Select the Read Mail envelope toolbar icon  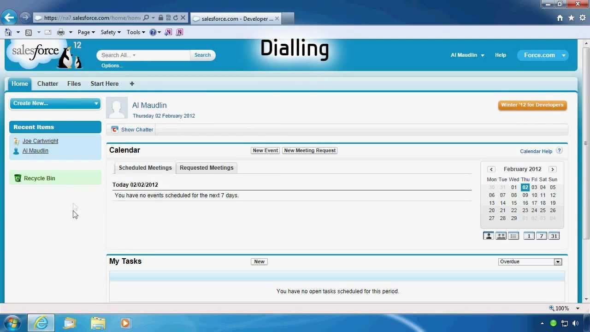click(x=47, y=32)
